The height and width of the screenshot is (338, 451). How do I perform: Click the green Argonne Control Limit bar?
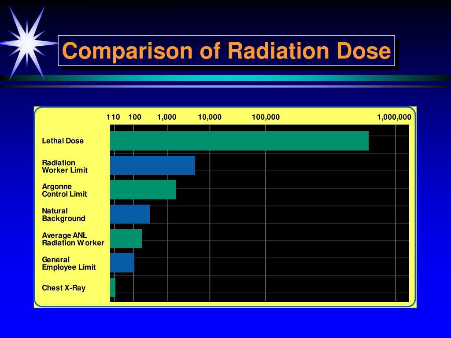tap(143, 189)
